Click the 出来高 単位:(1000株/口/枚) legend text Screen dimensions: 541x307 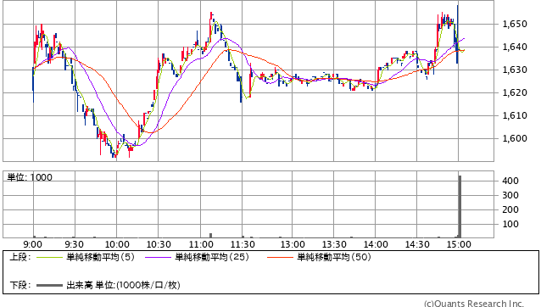[x=123, y=285]
